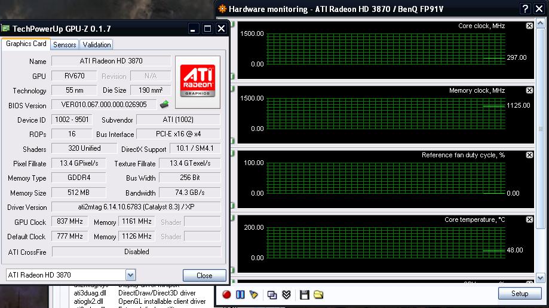Click 'OpenGL installable client driver' text
The image size is (549, 308).
point(162,301)
